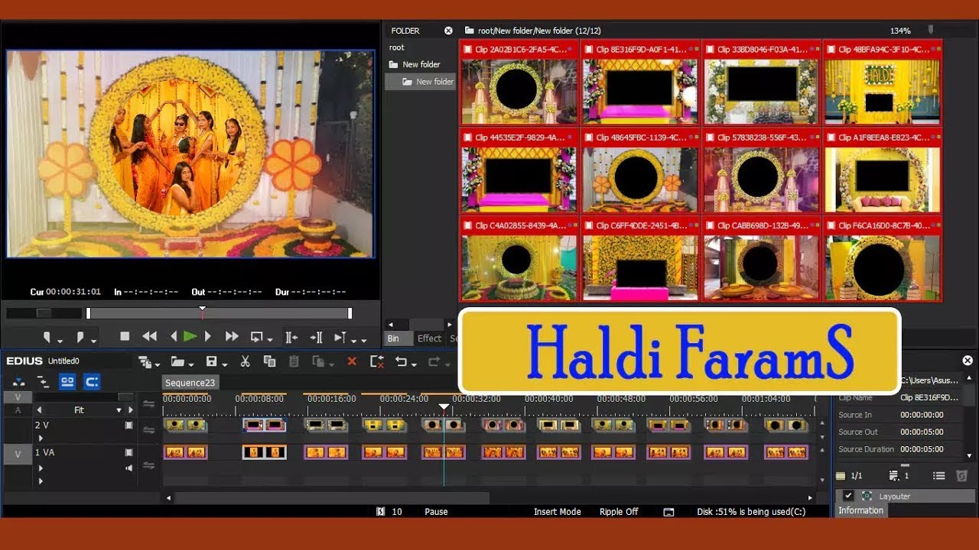This screenshot has width=979, height=550.
Task: Open the Undo history dropdown arrow
Action: 415,366
